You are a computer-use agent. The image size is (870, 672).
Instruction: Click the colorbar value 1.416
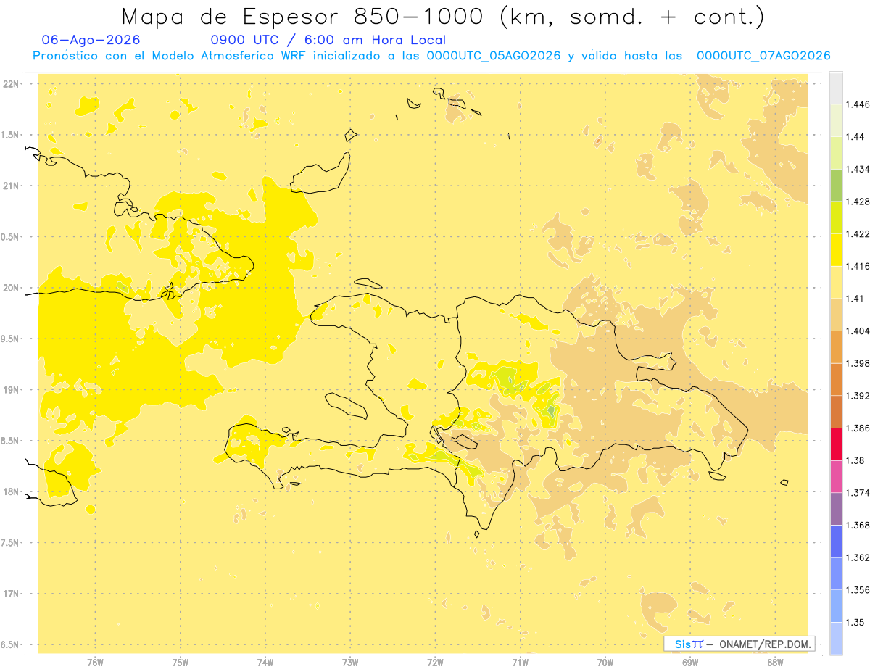click(858, 266)
